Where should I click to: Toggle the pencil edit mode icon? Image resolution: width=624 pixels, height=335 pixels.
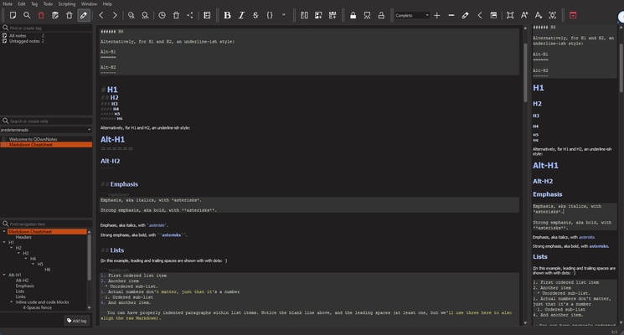tap(84, 15)
